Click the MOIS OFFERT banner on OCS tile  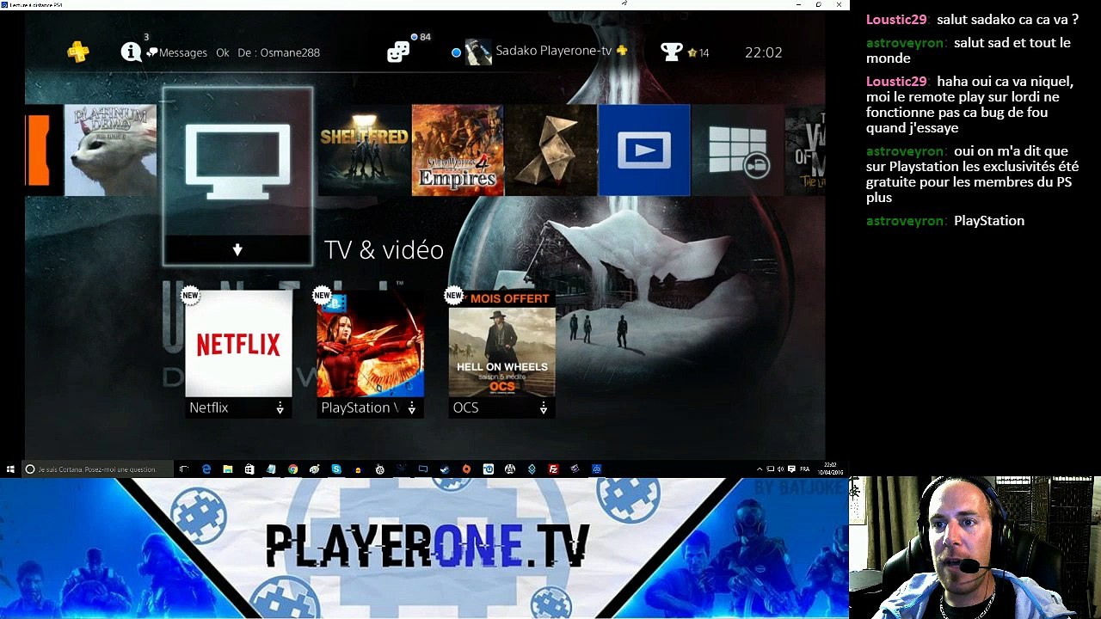509,298
